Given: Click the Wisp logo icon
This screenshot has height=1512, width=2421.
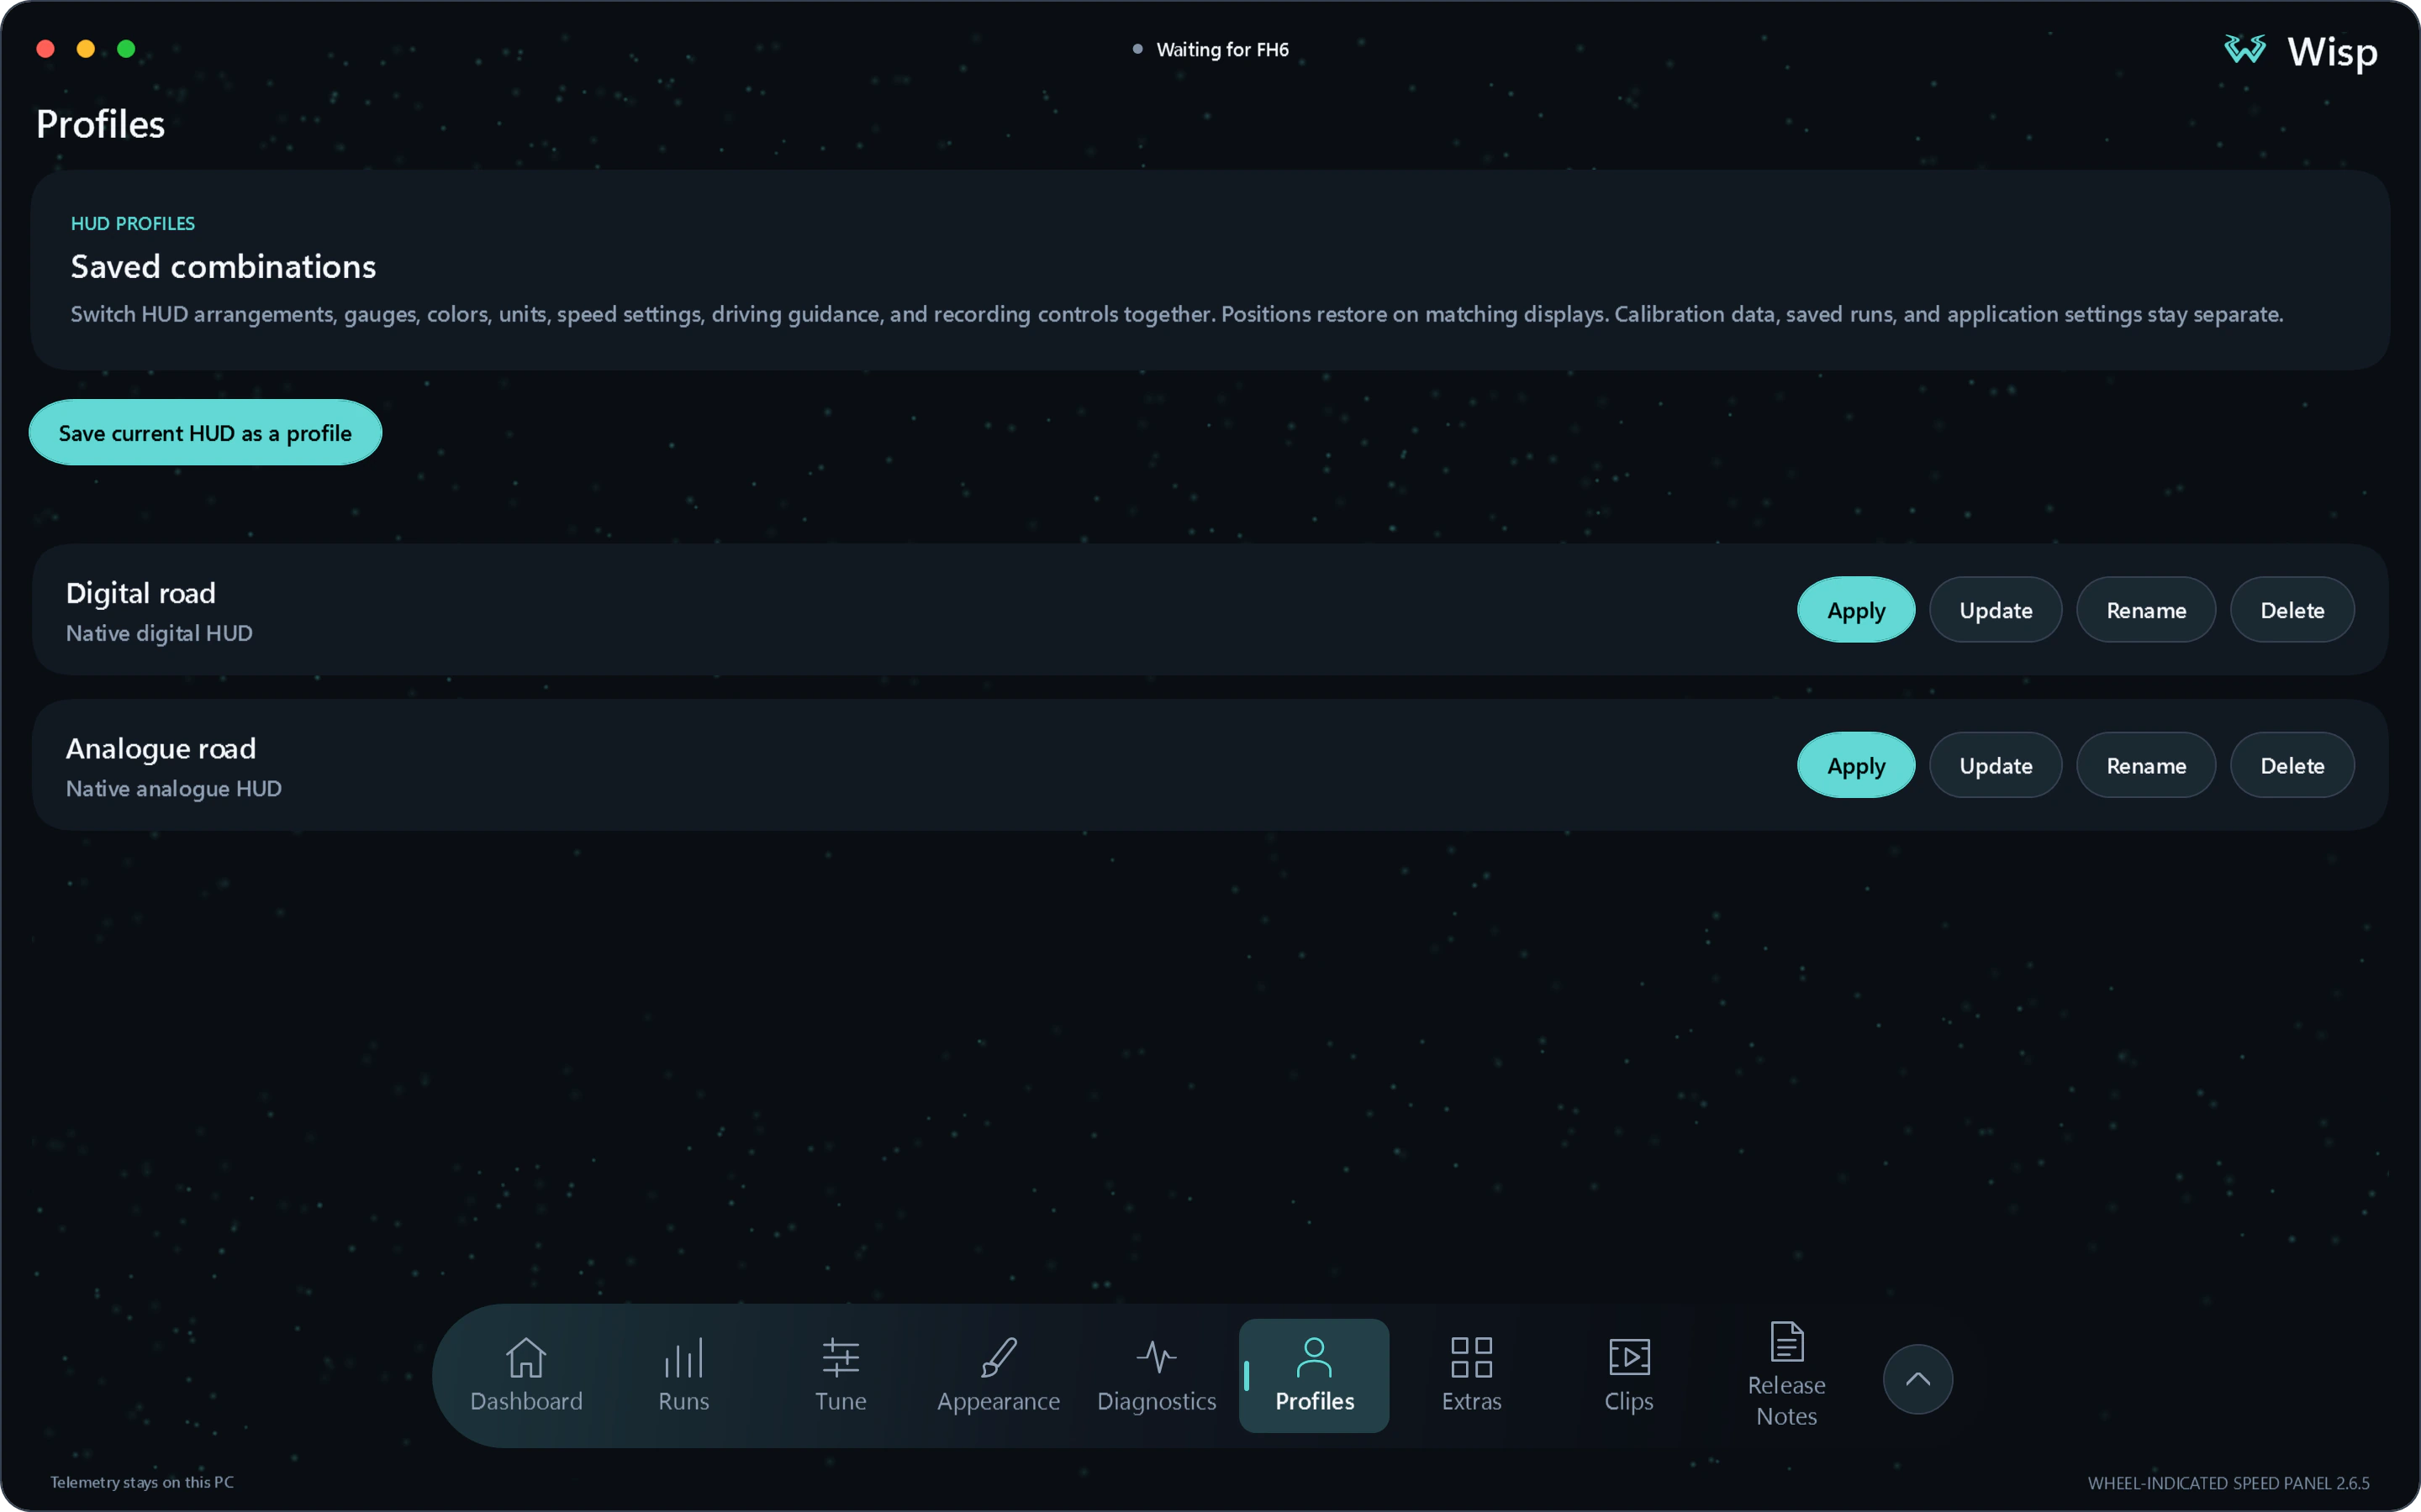Looking at the screenshot, I should (2245, 49).
